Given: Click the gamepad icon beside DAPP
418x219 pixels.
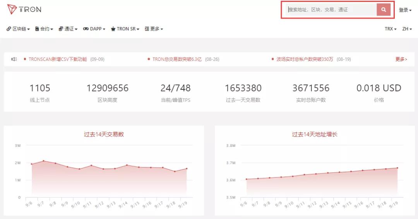Looking at the screenshot, I should point(86,29).
